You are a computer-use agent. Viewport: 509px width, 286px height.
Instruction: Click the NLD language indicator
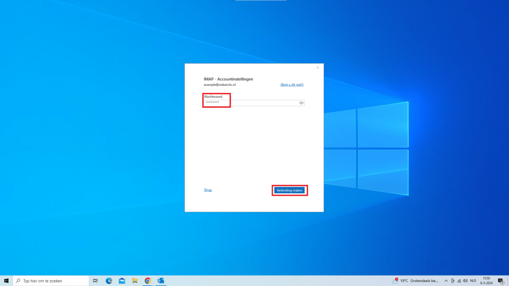[473, 281]
